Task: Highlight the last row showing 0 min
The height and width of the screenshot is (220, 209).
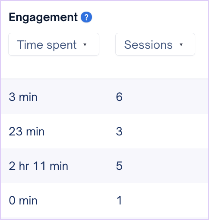Action: coord(104,201)
